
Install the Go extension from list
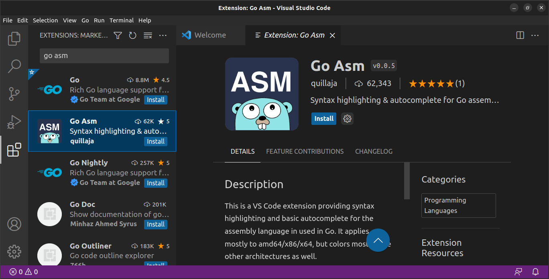(156, 100)
